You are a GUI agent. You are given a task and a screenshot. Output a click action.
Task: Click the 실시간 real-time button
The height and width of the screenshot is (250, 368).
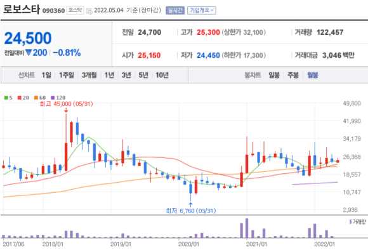pos(175,10)
